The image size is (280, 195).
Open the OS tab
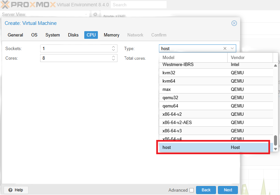tap(34, 35)
